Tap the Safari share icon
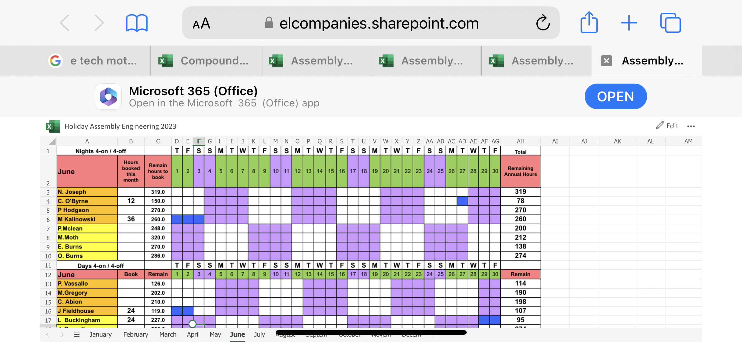Viewport: 742px width, 342px height. [x=589, y=22]
